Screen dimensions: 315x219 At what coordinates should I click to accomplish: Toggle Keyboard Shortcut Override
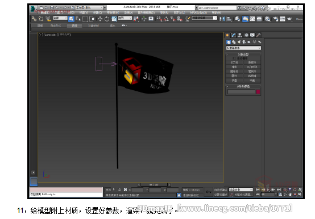(151, 19)
